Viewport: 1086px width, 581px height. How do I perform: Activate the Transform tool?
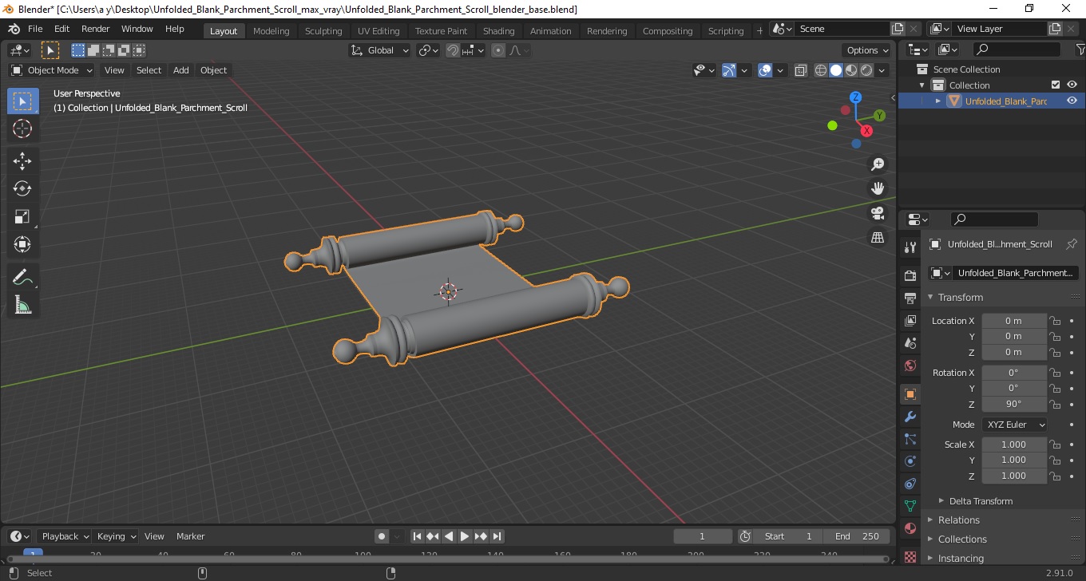coord(22,244)
